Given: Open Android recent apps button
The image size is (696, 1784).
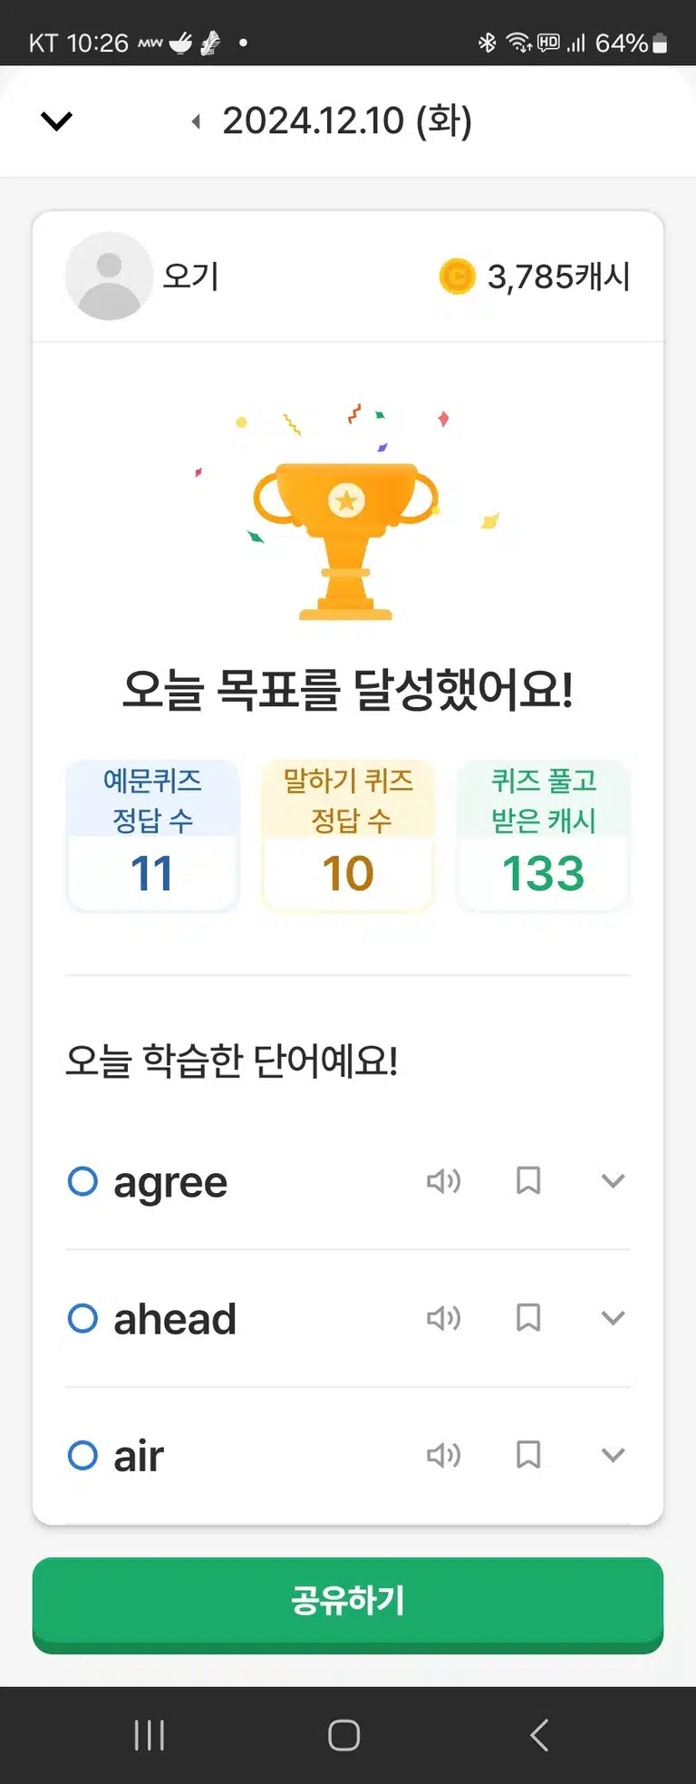Looking at the screenshot, I should (150, 1735).
